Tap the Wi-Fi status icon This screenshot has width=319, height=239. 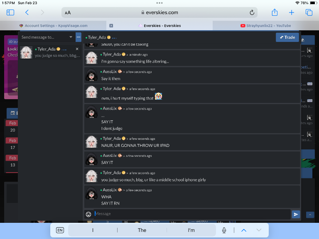[297, 3]
